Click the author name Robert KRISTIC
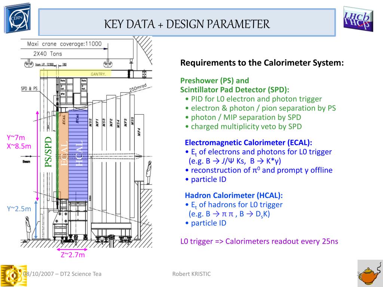 point(191,274)
